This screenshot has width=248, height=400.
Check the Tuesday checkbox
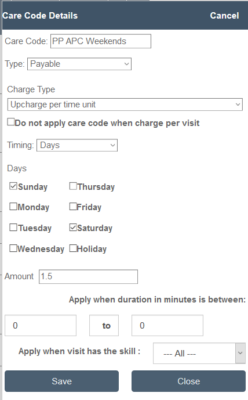click(x=13, y=228)
